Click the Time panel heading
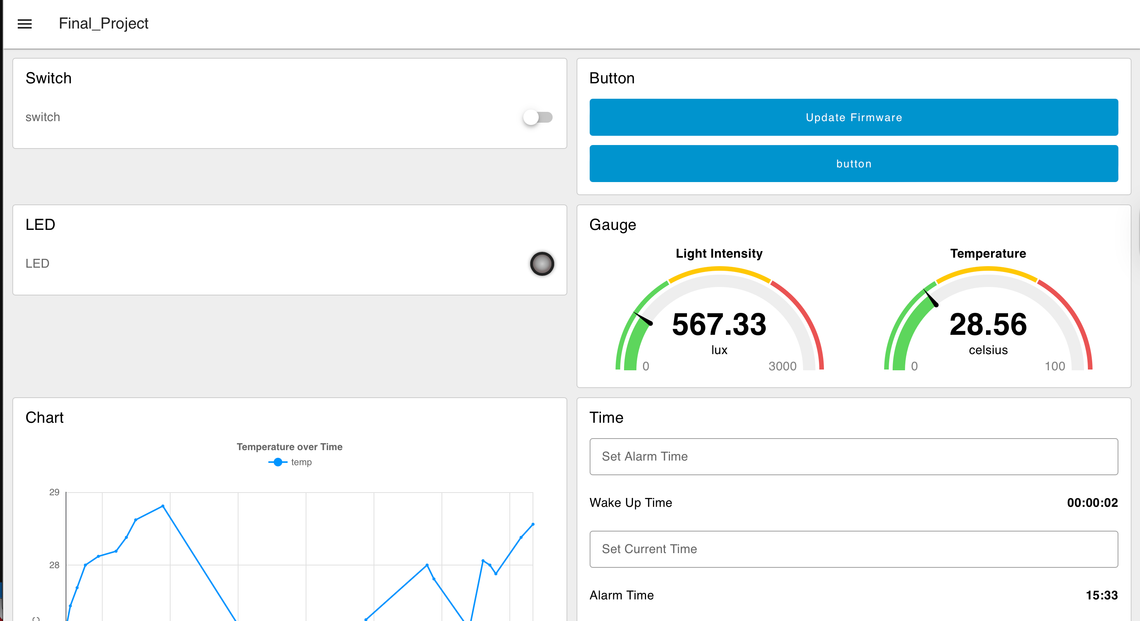This screenshot has width=1140, height=621. [606, 418]
